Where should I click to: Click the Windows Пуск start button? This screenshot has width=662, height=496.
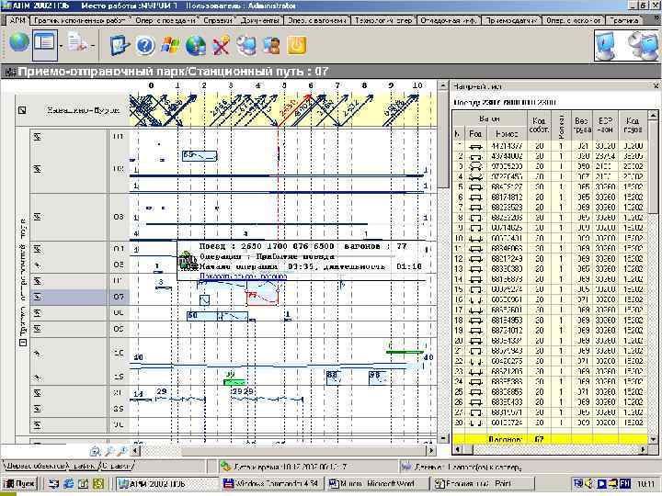(x=20, y=482)
